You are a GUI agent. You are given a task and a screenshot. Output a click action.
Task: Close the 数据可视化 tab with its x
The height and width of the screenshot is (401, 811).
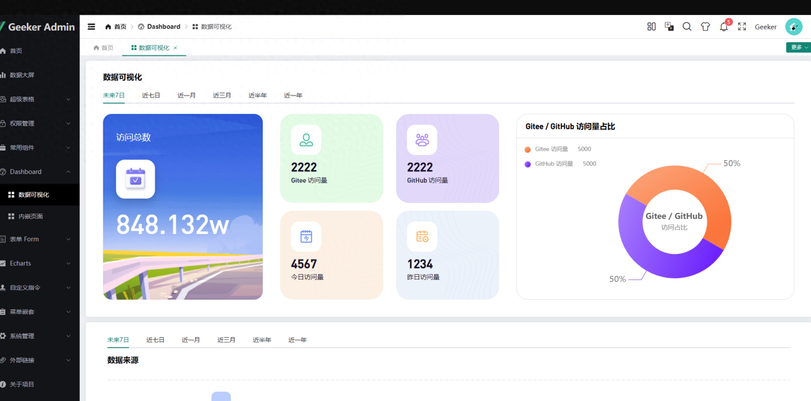[x=175, y=48]
